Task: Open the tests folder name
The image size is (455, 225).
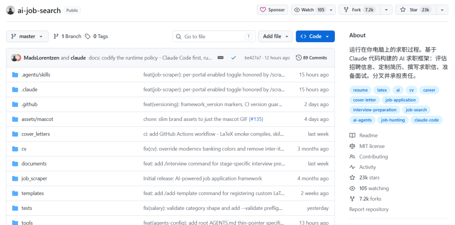Action: click(x=27, y=208)
